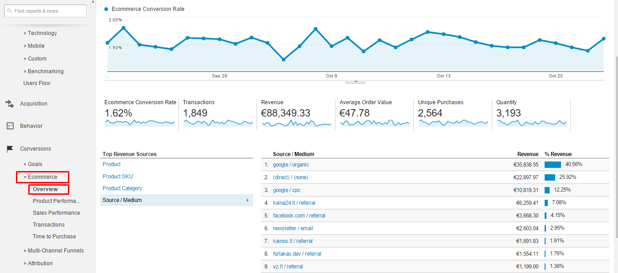Screen dimensions: 618x273
Task: Expand the Technology menu item
Action: 42,33
